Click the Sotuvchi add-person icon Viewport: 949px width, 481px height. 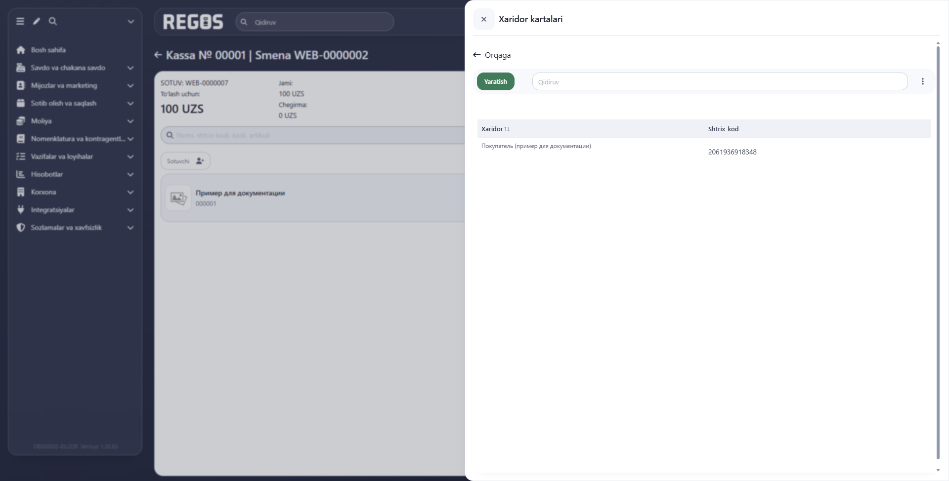[200, 161]
